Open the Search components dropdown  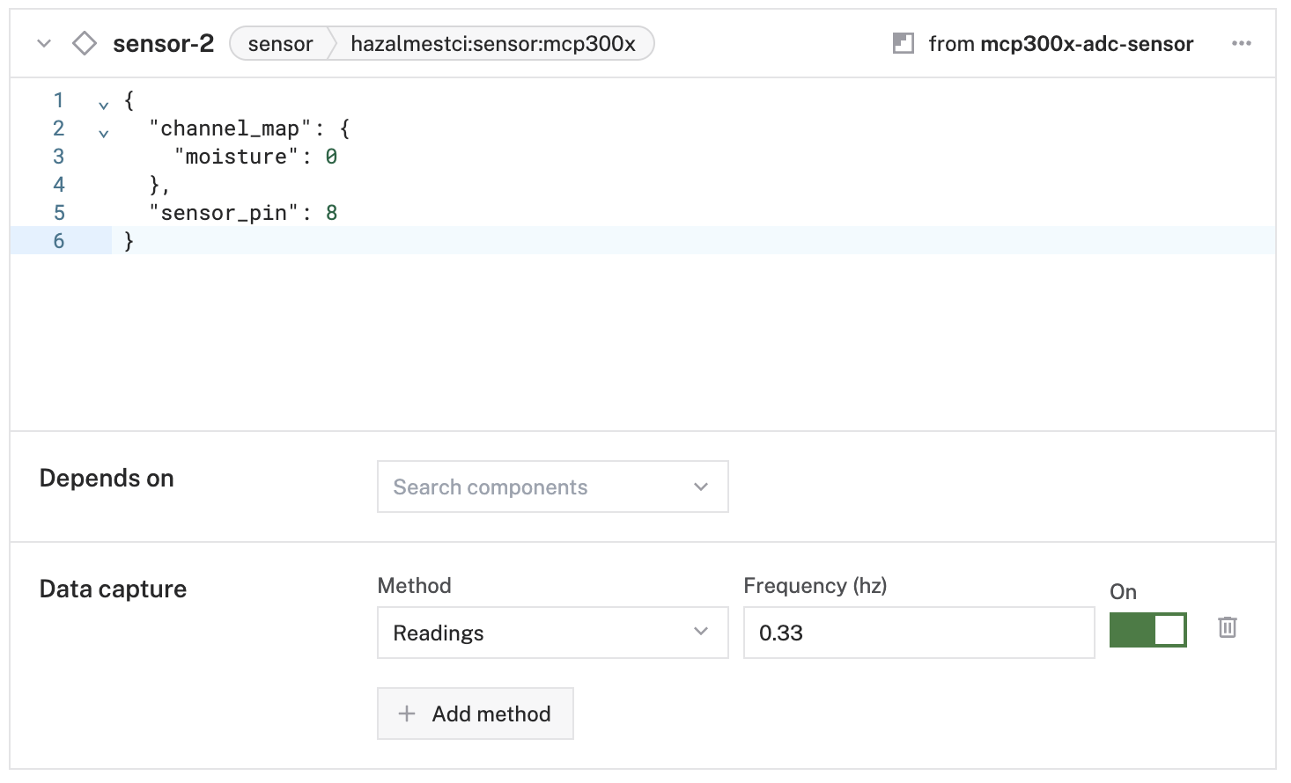(x=552, y=487)
